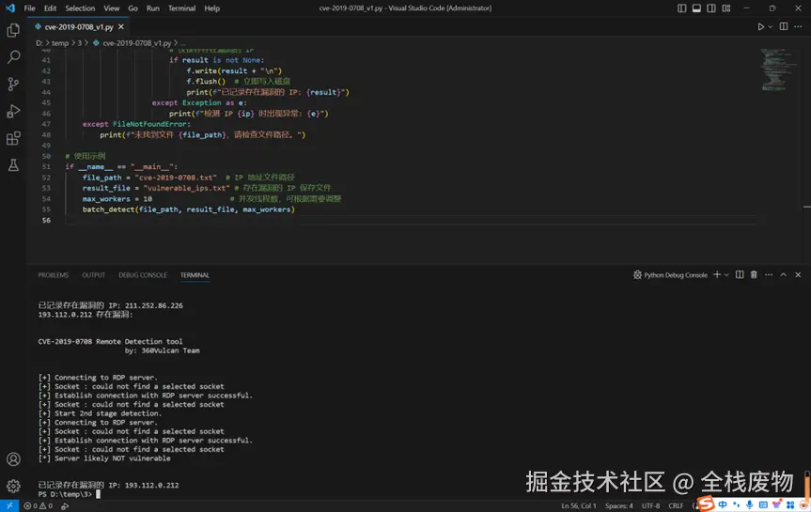This screenshot has width=811, height=512.
Task: Click the code minimap preview
Action: (778, 70)
